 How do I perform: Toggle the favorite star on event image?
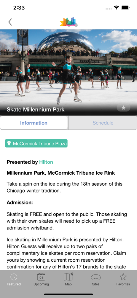[x=123, y=108]
